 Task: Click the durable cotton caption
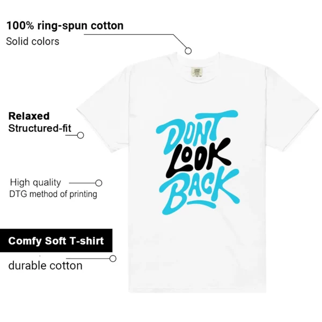coord(46,266)
